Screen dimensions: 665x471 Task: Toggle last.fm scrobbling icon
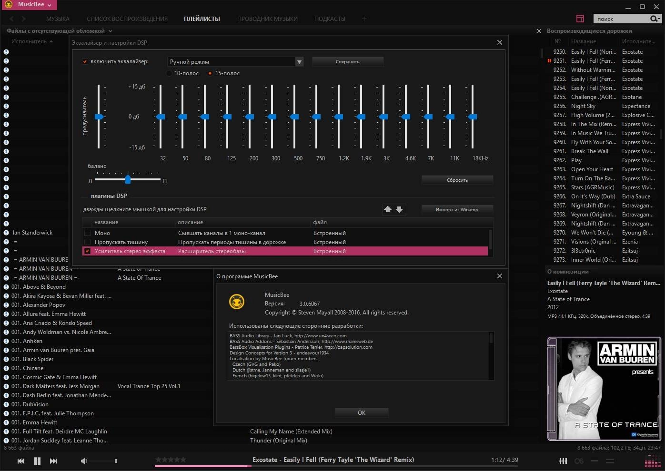click(579, 461)
